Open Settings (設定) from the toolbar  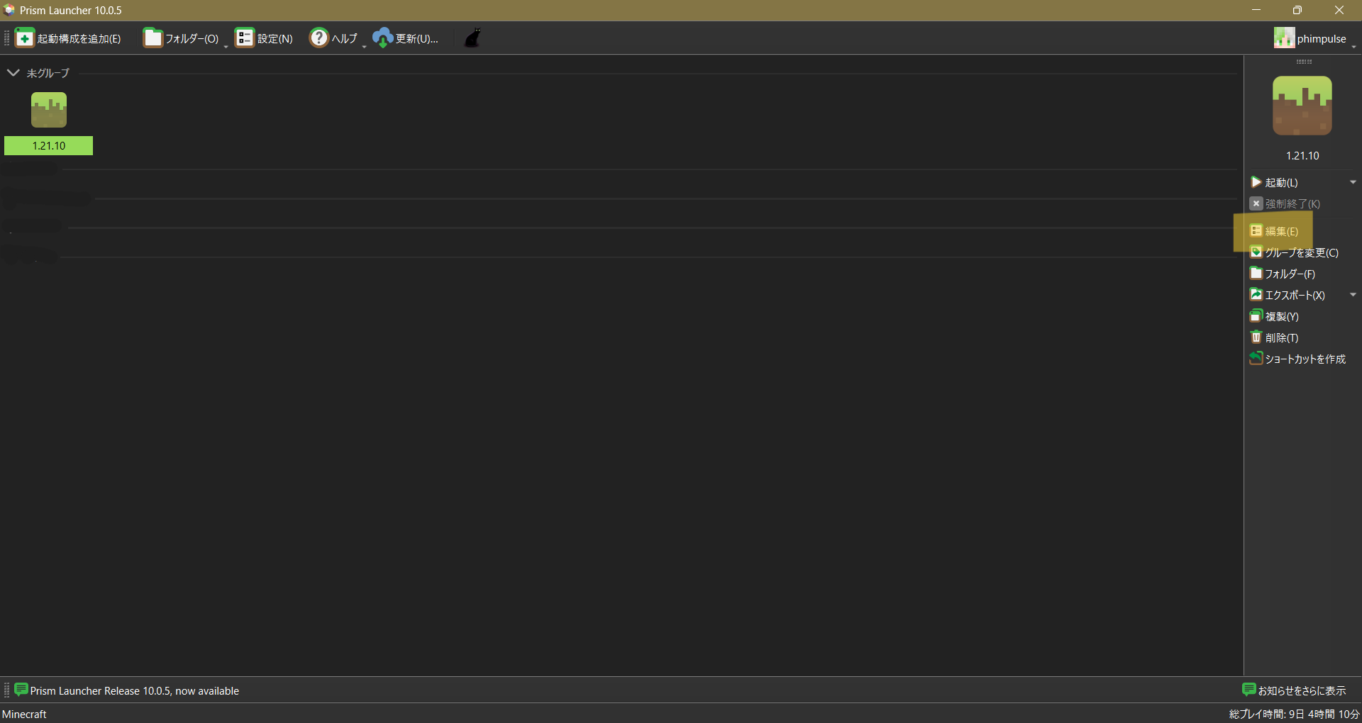[264, 38]
